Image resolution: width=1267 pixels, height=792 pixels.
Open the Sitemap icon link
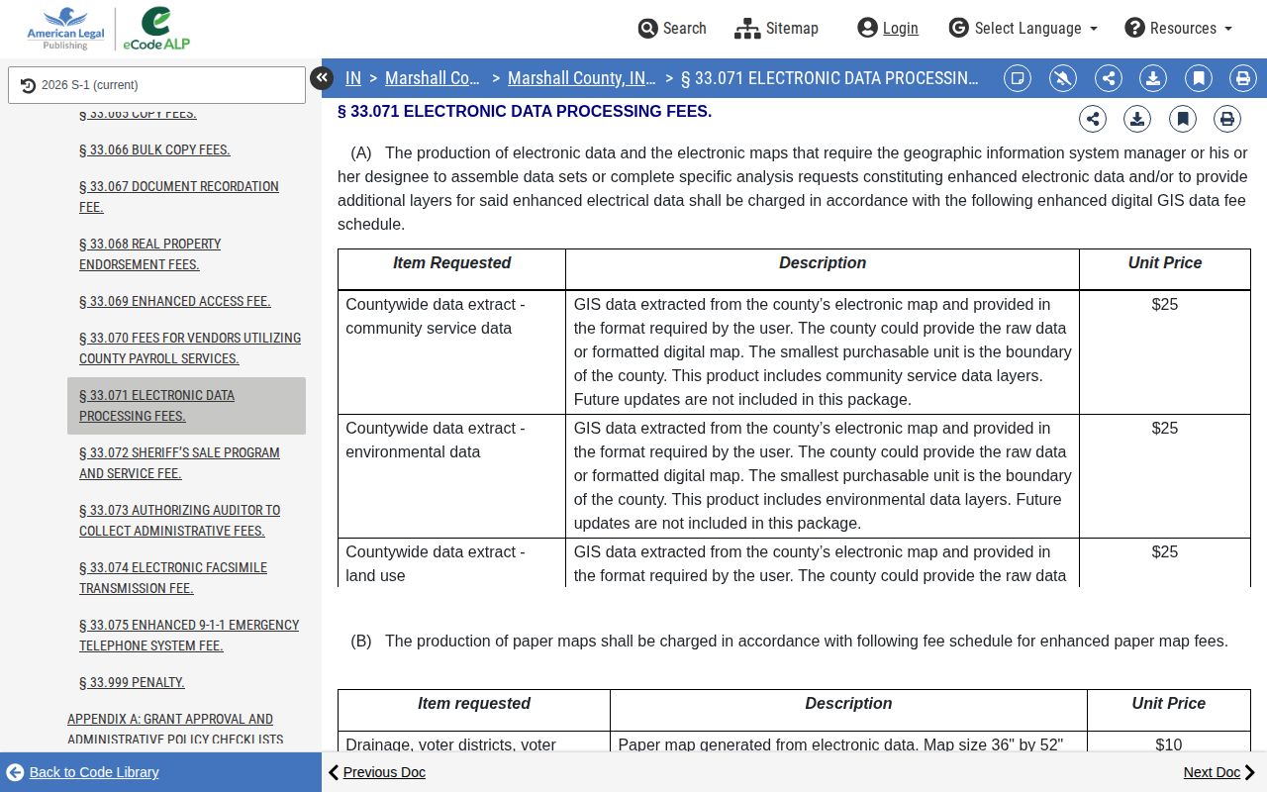click(x=747, y=28)
